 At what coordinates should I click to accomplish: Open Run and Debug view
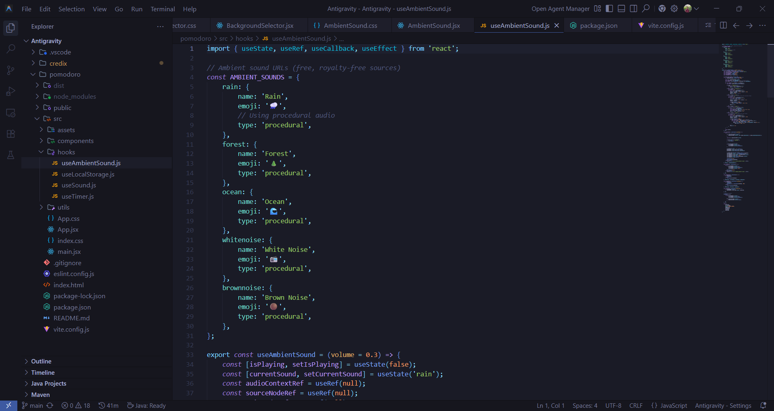(11, 91)
